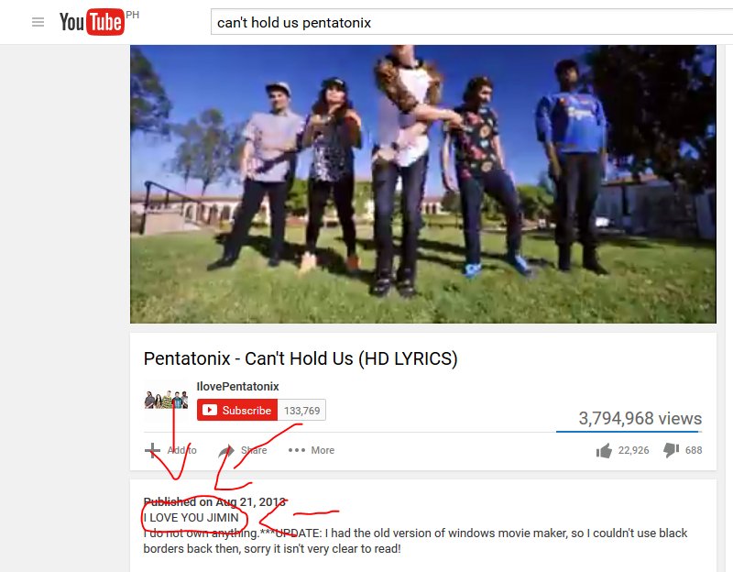Image resolution: width=733 pixels, height=572 pixels.
Task: Click the like/dislike ratio bar
Action: click(x=629, y=431)
